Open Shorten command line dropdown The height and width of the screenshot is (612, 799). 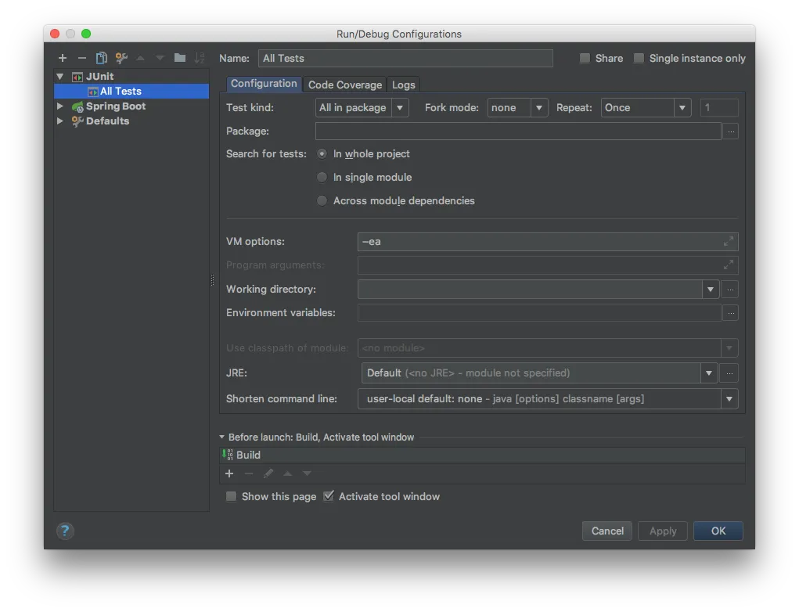(x=549, y=399)
